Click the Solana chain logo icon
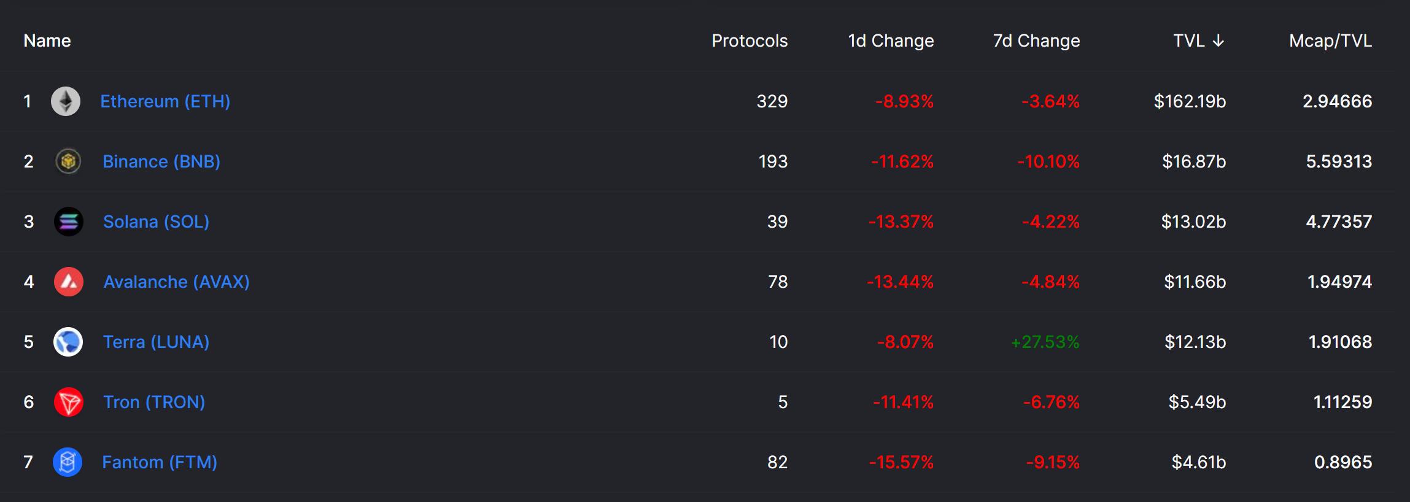This screenshot has height=502, width=1410. (68, 222)
